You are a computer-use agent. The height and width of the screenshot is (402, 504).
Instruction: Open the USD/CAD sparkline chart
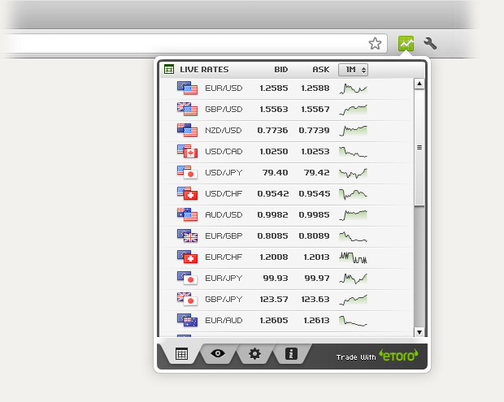tap(353, 152)
